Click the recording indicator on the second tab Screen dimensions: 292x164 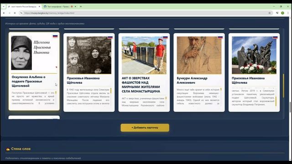(72, 6)
